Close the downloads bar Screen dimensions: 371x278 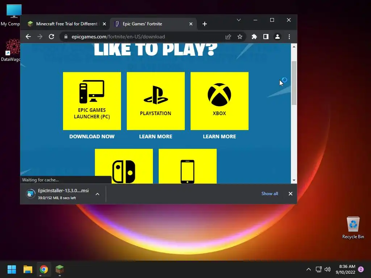(290, 194)
